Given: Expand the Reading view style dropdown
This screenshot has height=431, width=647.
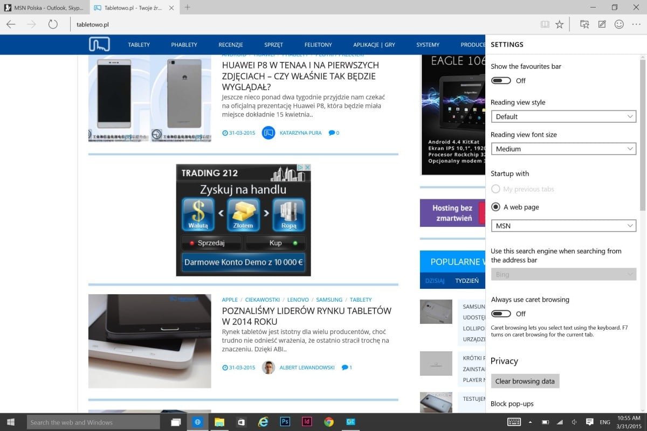Looking at the screenshot, I should coord(563,116).
